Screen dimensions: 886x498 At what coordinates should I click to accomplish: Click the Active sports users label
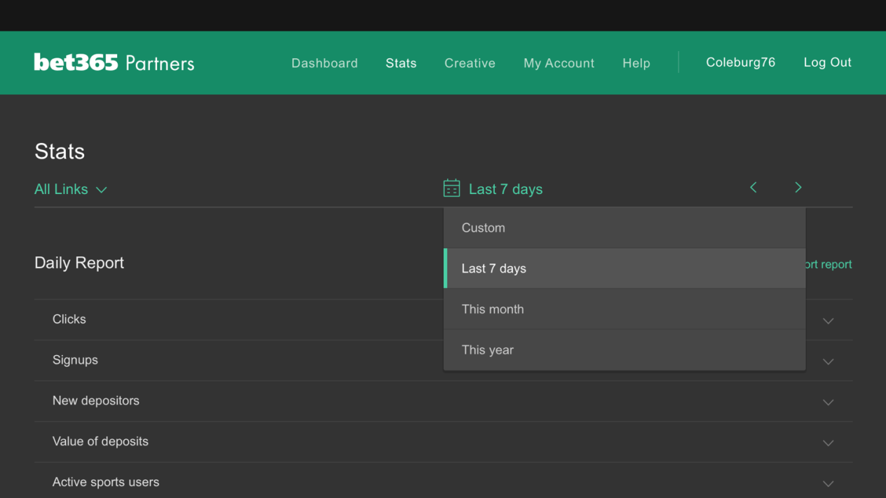pos(106,482)
